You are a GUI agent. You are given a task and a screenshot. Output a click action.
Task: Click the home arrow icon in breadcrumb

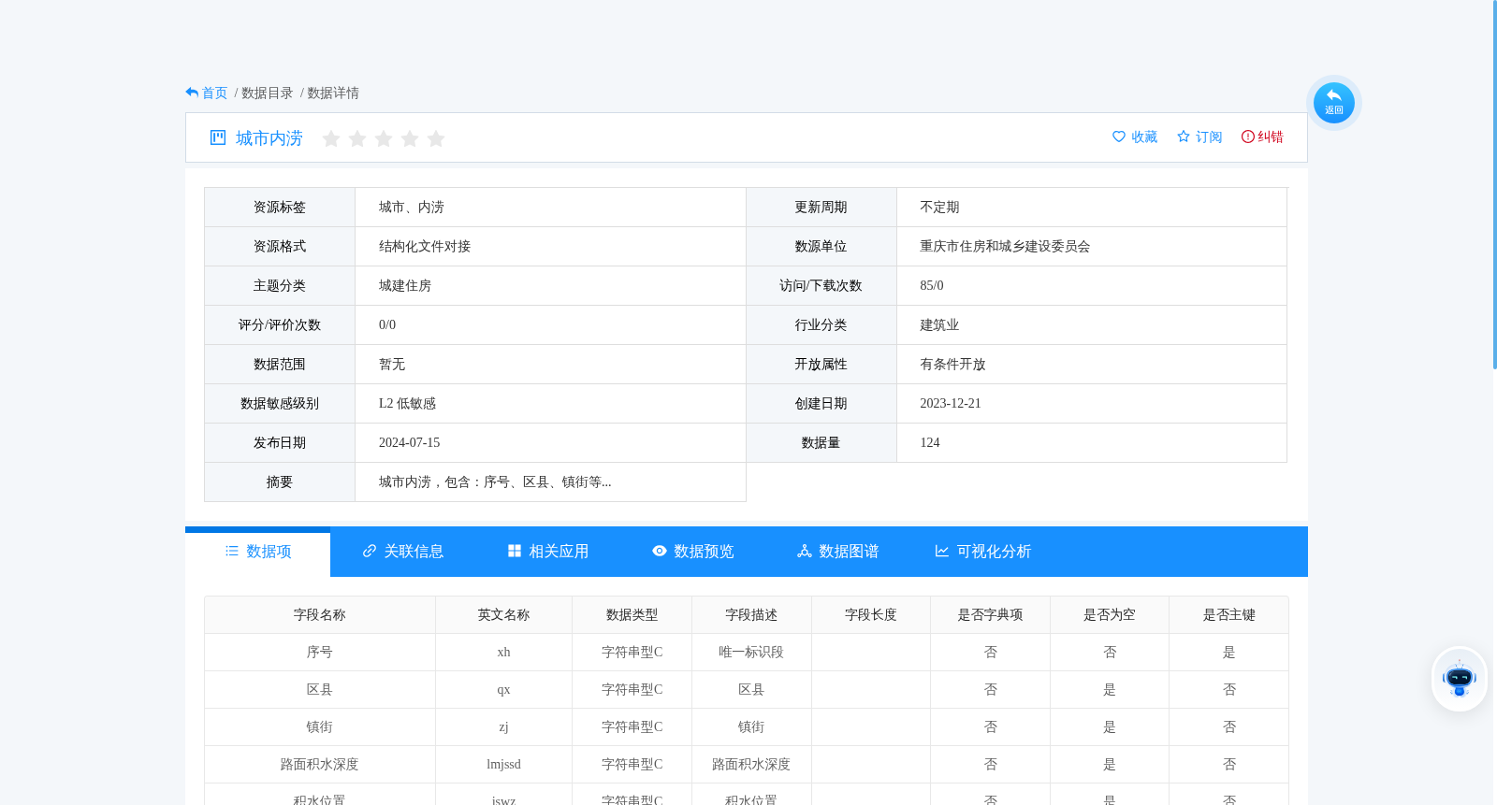[192, 93]
